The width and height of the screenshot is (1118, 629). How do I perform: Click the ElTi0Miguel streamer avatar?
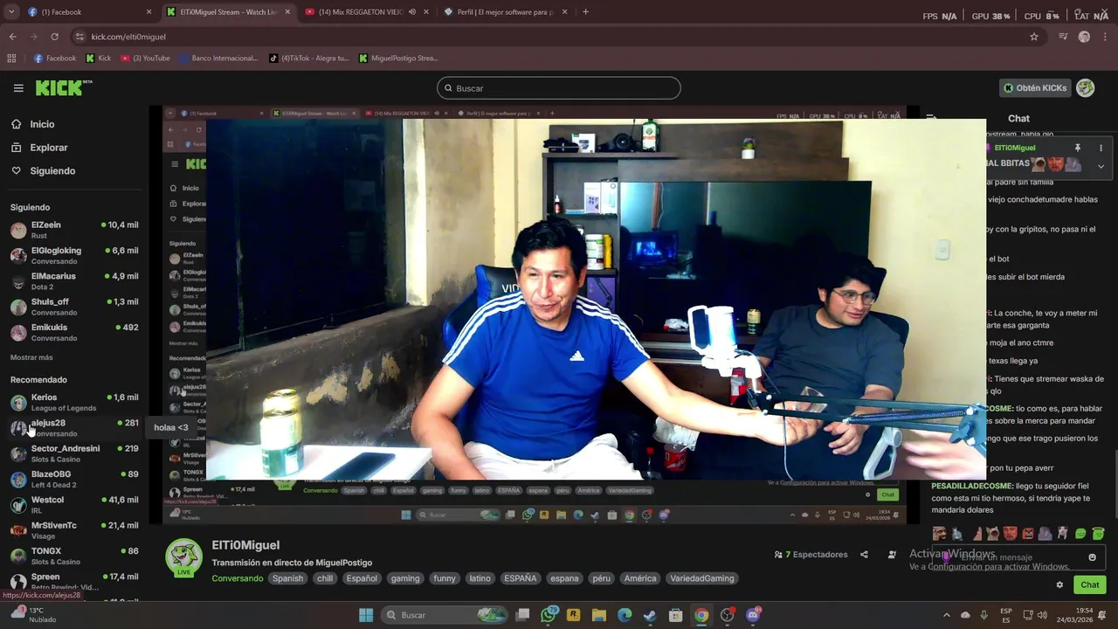(x=183, y=557)
